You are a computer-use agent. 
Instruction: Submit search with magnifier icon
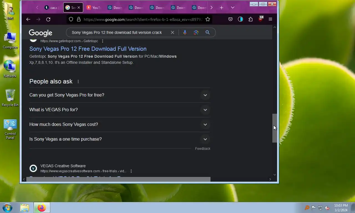tap(207, 32)
